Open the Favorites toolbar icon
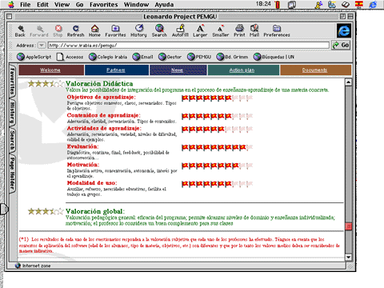Image resolution: width=384 pixels, height=288 pixels. point(115,31)
